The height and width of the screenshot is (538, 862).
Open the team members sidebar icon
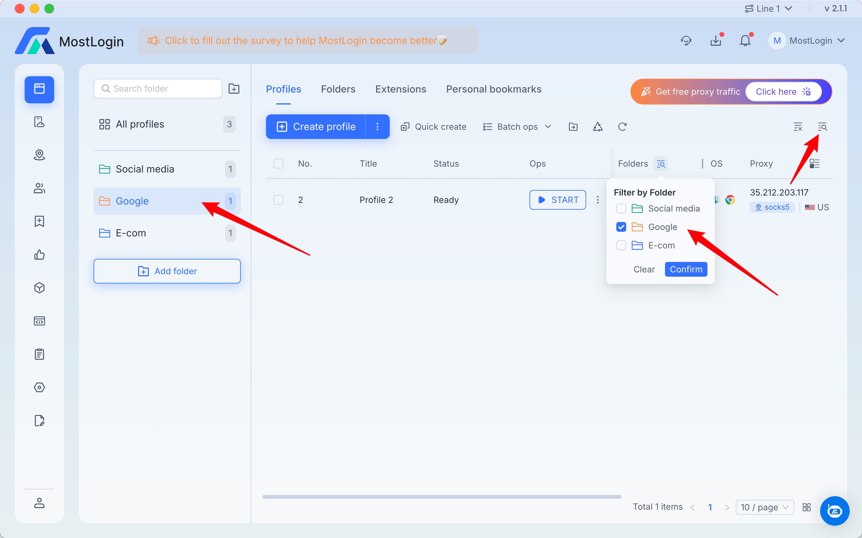(39, 188)
